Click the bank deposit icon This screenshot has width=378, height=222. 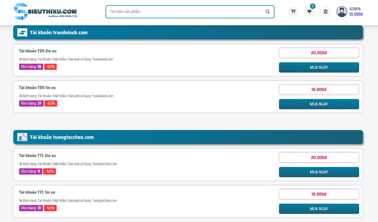pos(325,12)
